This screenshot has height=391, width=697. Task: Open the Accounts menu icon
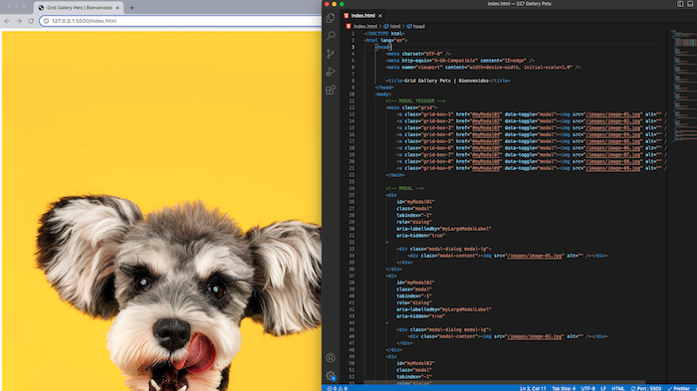click(x=331, y=358)
